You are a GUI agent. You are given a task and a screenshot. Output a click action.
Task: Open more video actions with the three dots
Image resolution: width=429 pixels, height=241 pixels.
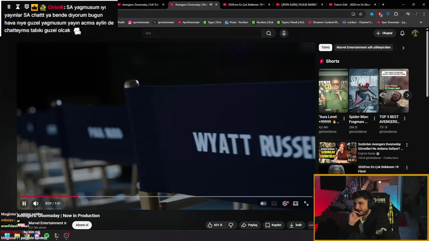311,225
